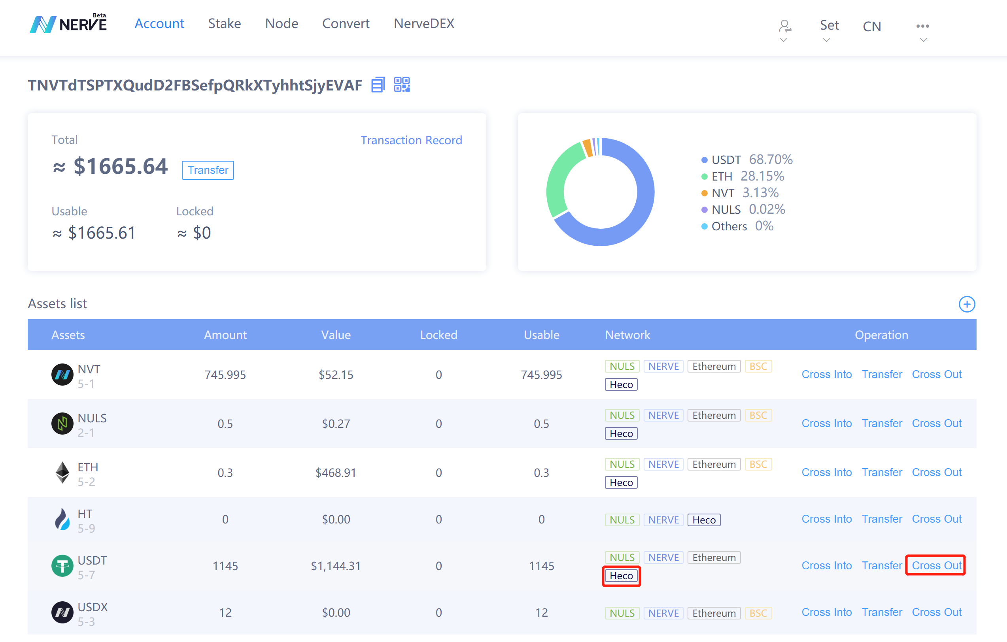
Task: Click the USDT token icon
Action: (62, 565)
